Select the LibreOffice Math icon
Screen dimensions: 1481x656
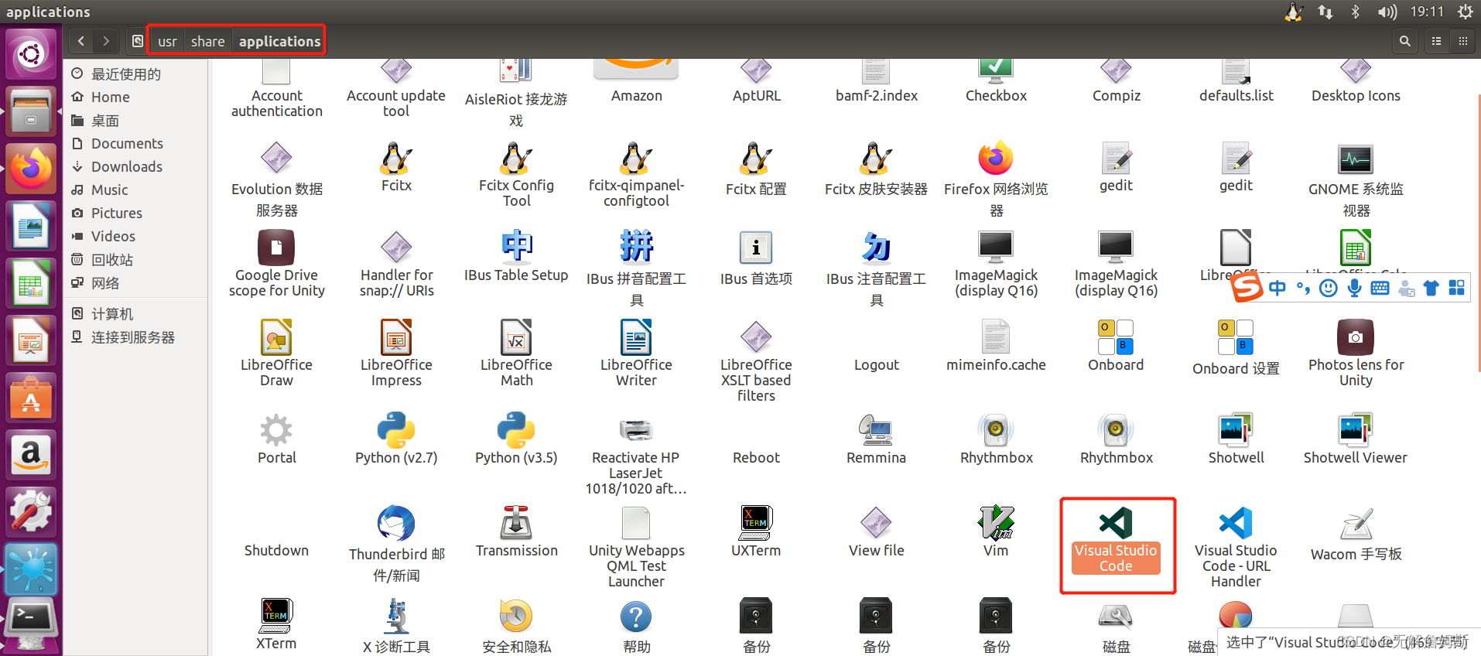pyautogui.click(x=516, y=337)
